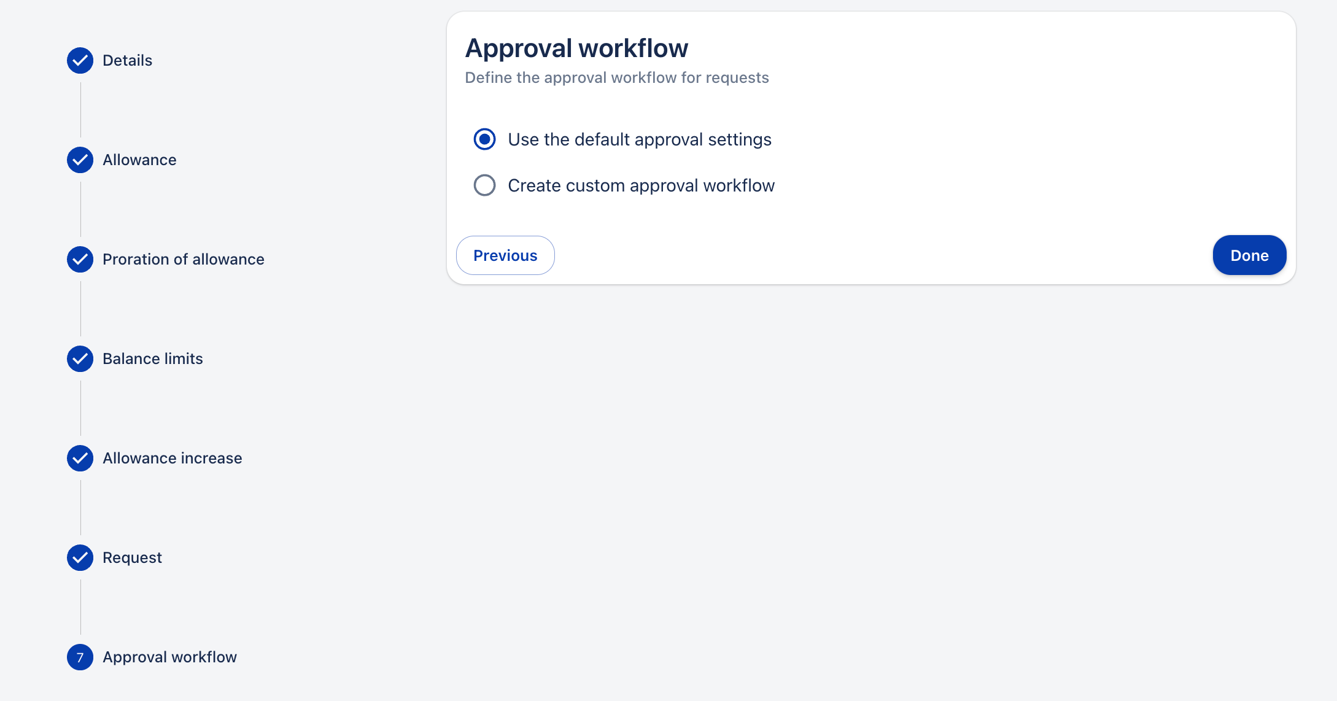Viewport: 1337px width, 701px height.
Task: Click the Proration of allowance checkmark icon
Action: click(x=80, y=259)
